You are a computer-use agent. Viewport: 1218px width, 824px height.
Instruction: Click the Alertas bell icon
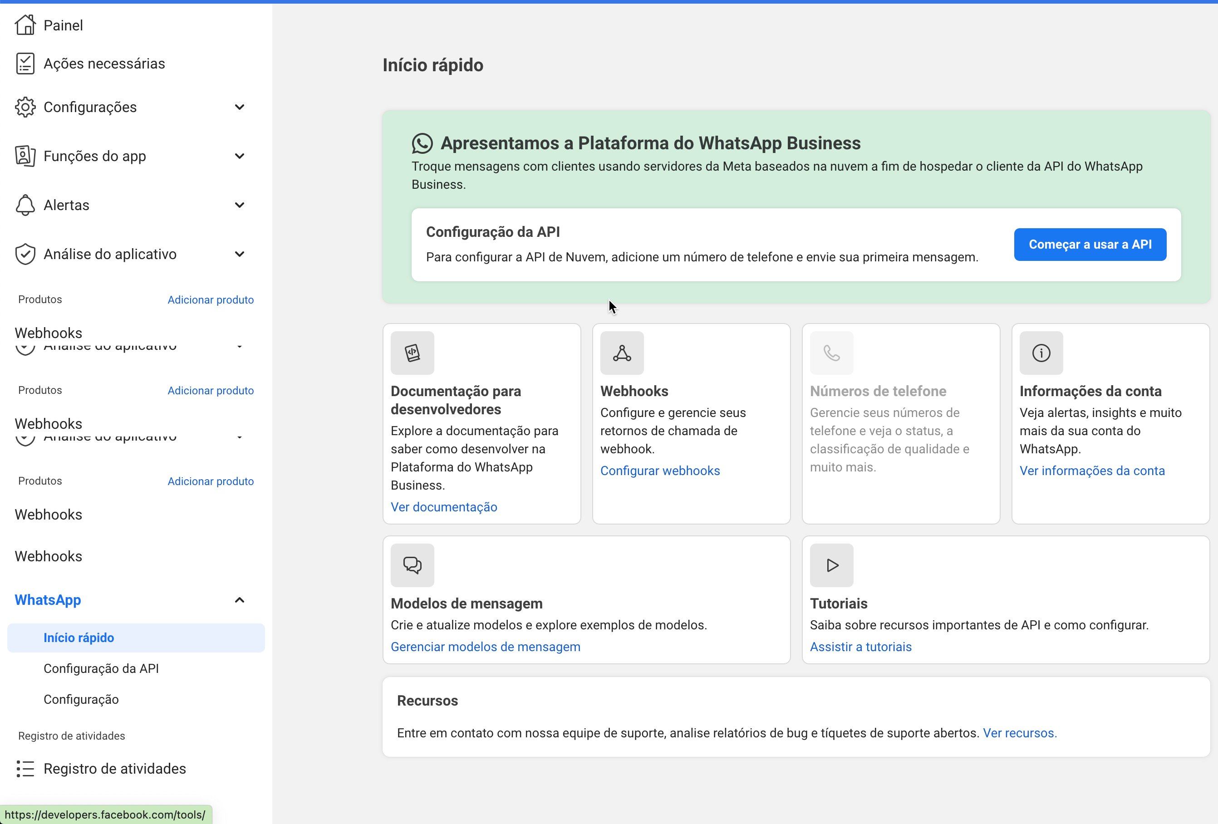click(x=25, y=205)
